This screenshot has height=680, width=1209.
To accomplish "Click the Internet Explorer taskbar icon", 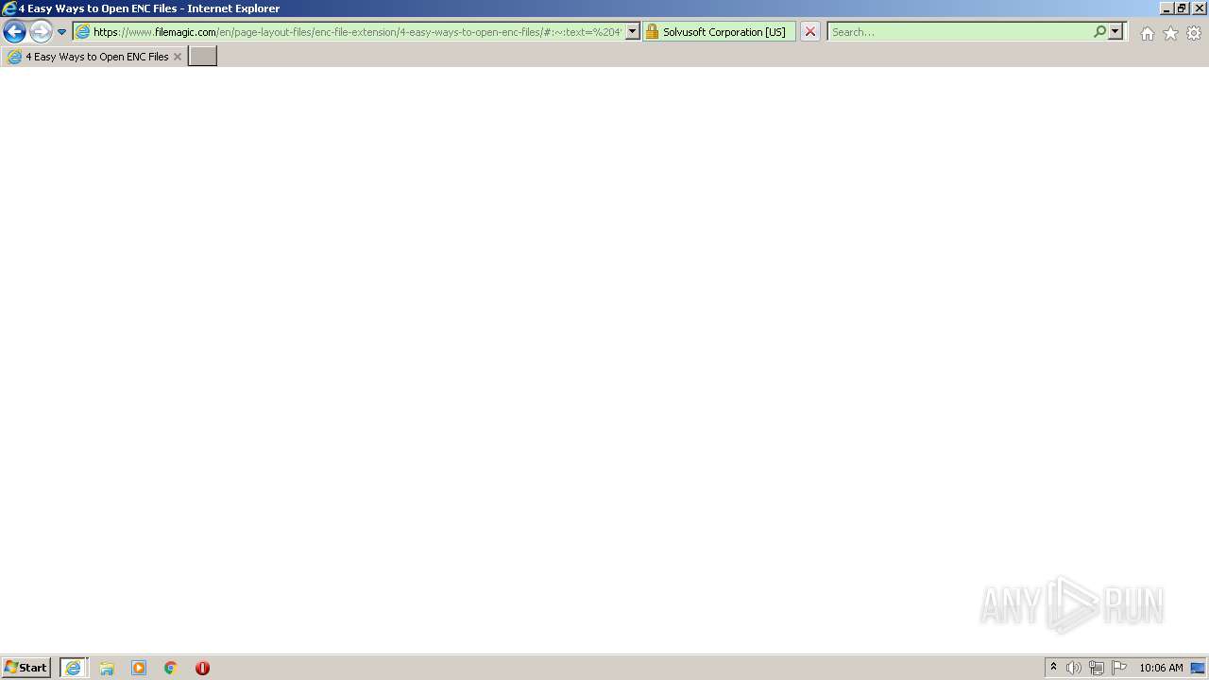I will [x=74, y=668].
